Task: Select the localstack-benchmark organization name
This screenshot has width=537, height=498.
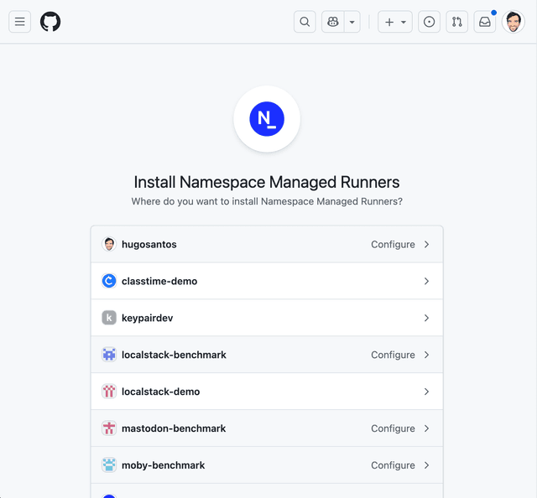Action: pos(174,355)
